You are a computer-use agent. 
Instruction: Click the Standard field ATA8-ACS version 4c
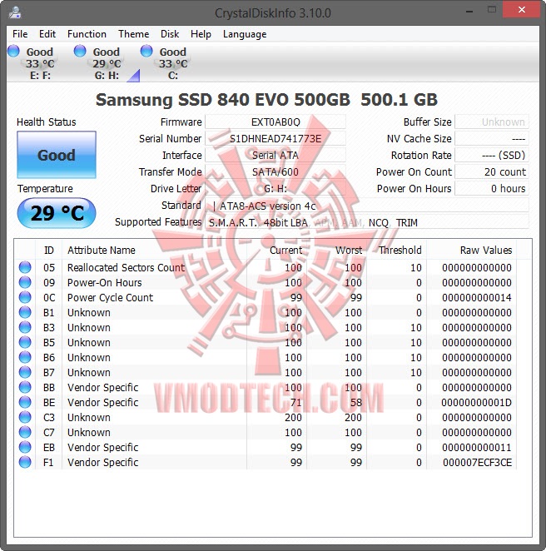click(367, 206)
